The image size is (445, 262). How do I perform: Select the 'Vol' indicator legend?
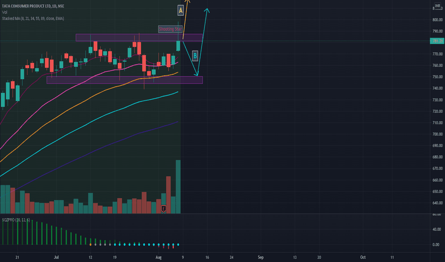[5, 12]
